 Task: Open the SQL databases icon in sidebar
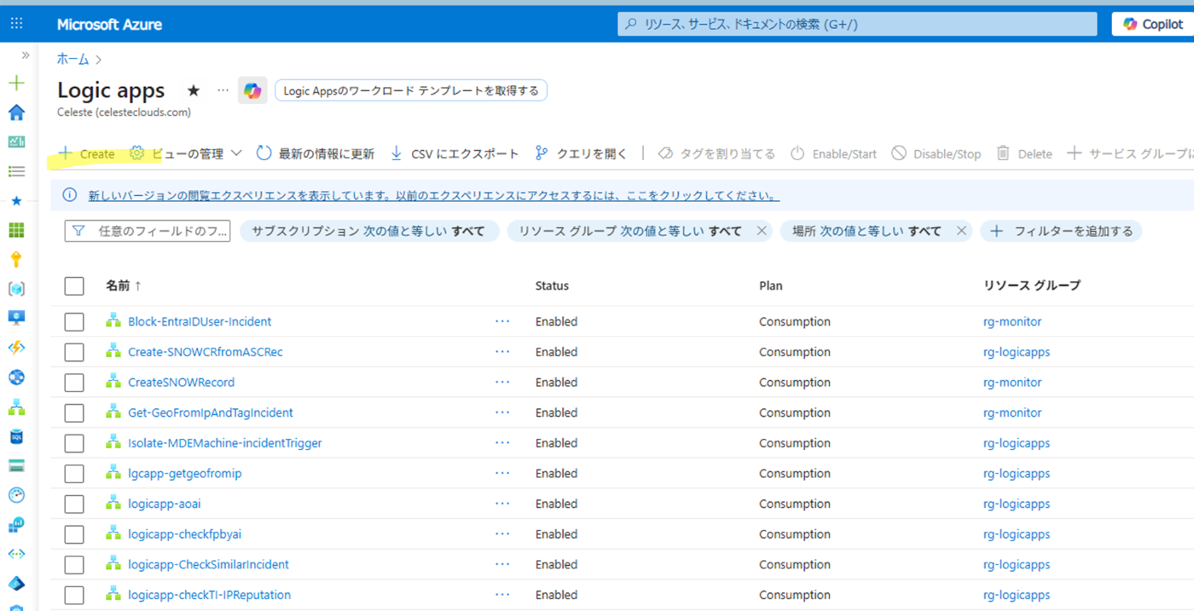pos(16,436)
